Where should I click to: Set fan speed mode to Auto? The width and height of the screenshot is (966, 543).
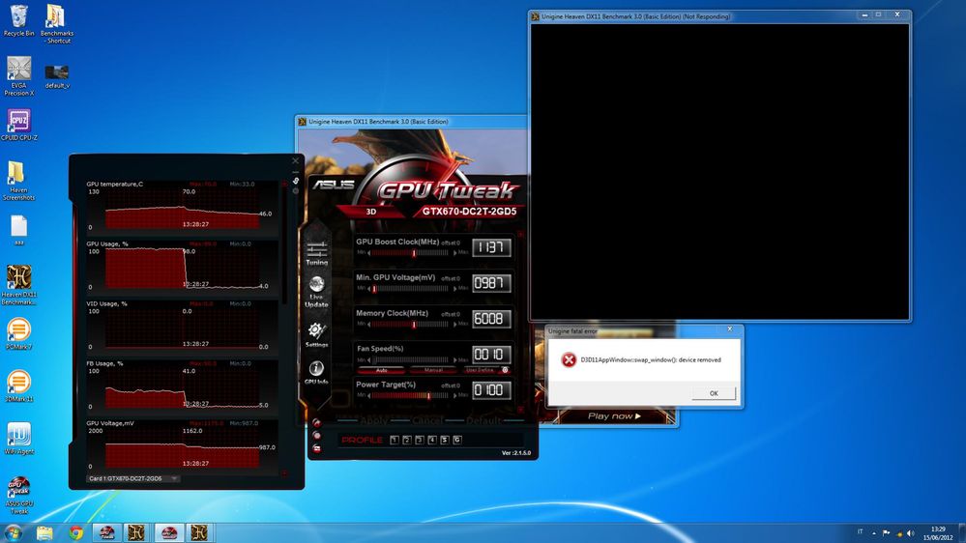tap(381, 370)
